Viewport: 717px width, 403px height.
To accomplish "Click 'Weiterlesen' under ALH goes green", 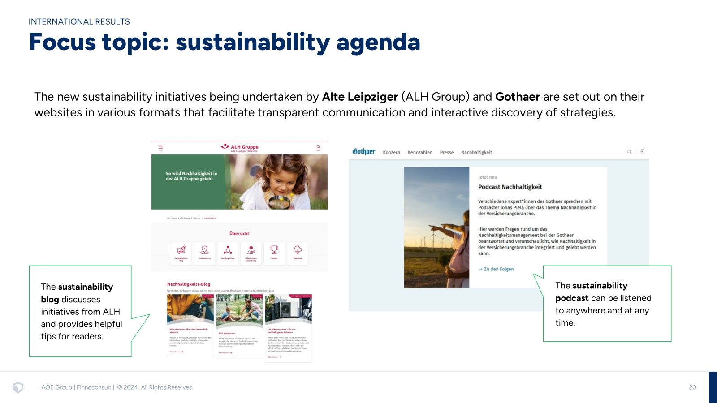I will point(225,353).
